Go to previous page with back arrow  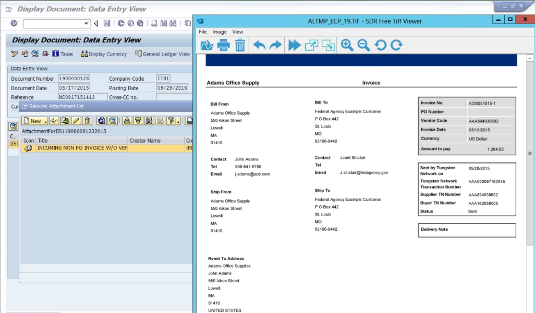pos(259,45)
